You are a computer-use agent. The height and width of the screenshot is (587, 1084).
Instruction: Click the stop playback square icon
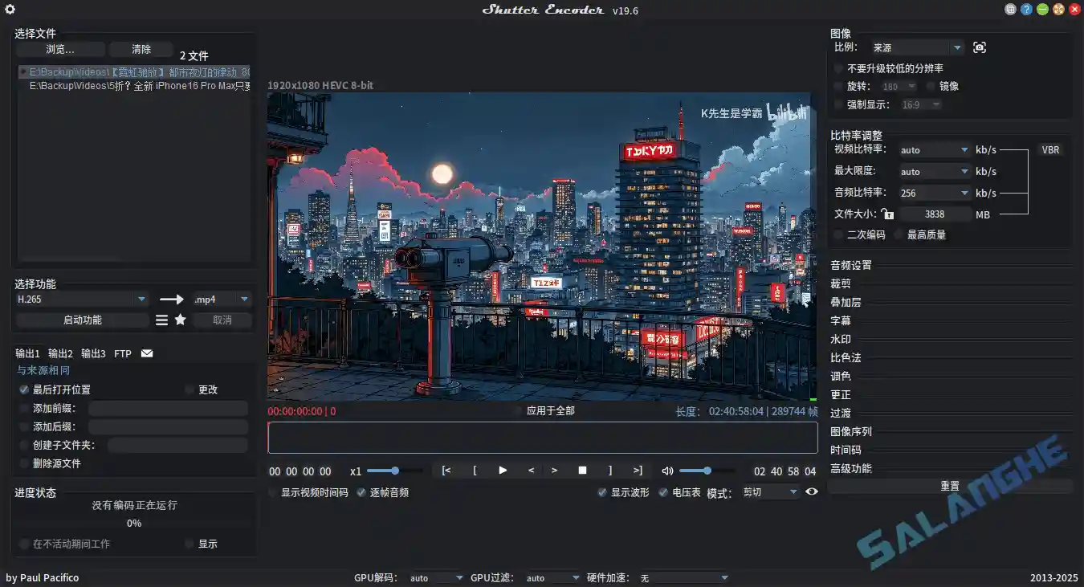click(x=582, y=470)
